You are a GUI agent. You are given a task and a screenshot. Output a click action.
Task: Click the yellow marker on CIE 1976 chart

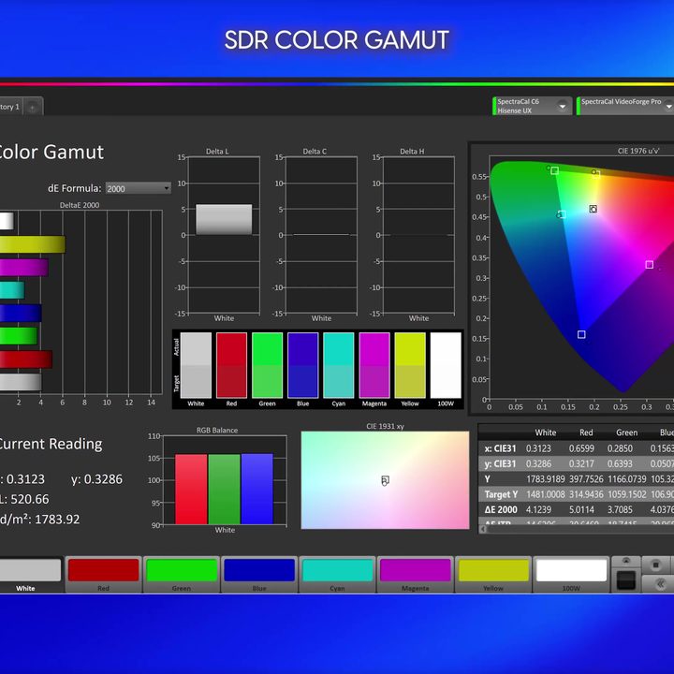tap(595, 174)
